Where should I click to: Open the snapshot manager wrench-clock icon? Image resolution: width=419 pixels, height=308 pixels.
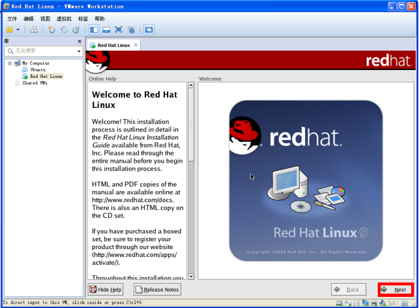click(x=76, y=29)
